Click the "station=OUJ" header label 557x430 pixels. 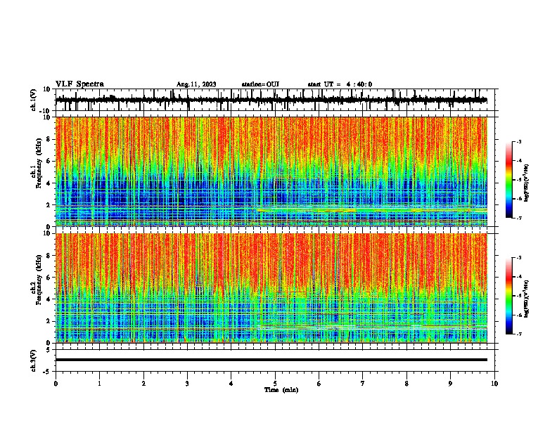point(260,84)
